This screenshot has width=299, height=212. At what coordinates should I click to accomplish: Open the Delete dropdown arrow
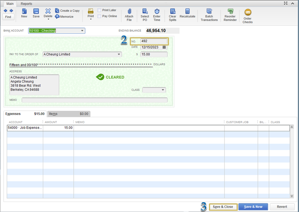point(48,19)
